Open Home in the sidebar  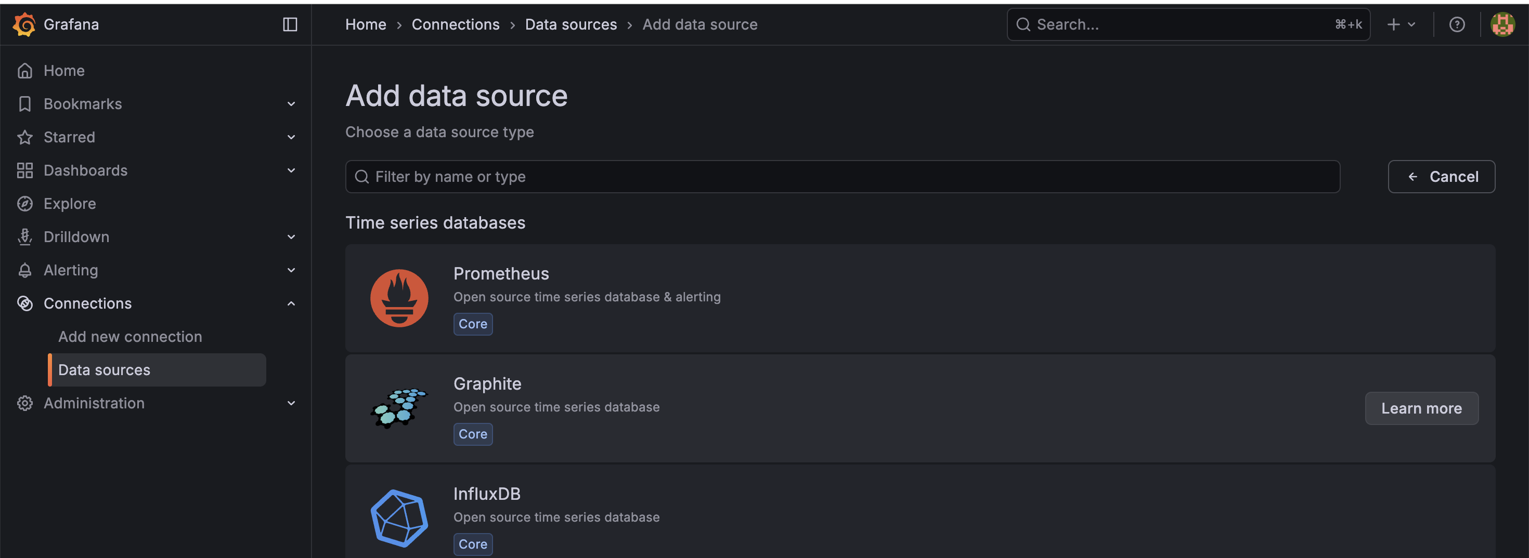coord(64,71)
